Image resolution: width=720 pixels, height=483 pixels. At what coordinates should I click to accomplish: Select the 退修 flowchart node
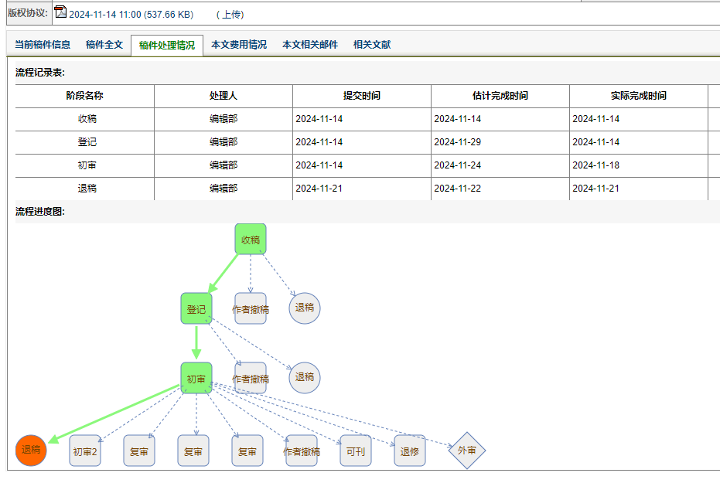pos(410,451)
